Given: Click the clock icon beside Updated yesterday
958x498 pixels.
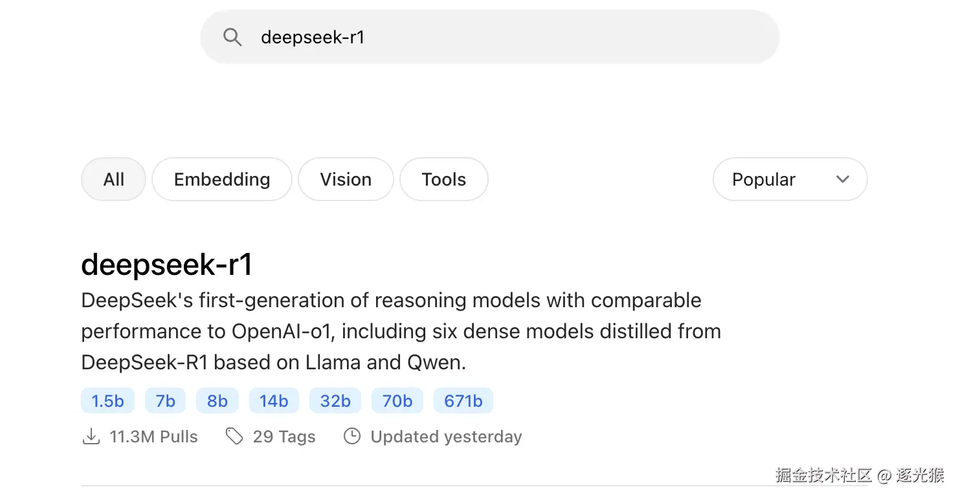Looking at the screenshot, I should (351, 437).
